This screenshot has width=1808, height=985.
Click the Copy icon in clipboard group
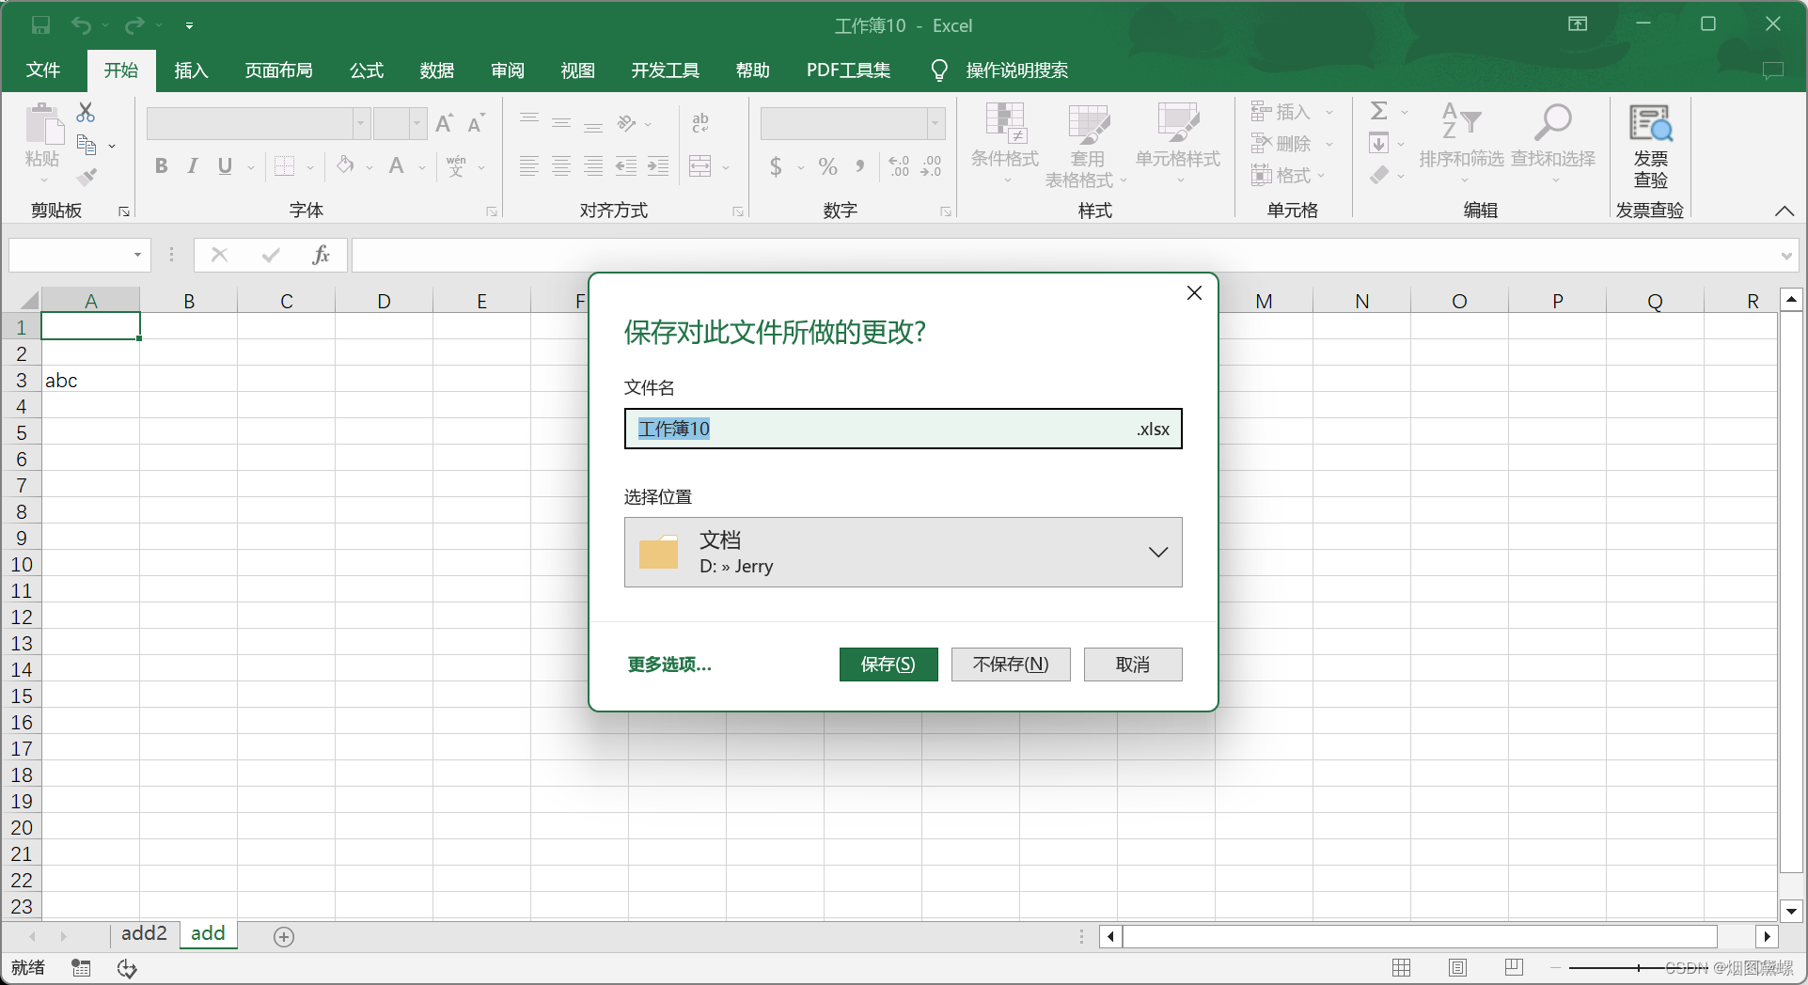(x=86, y=145)
